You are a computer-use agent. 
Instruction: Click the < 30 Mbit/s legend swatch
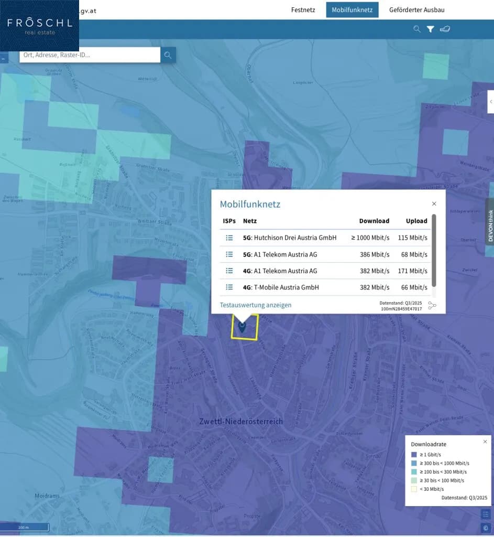(x=414, y=489)
